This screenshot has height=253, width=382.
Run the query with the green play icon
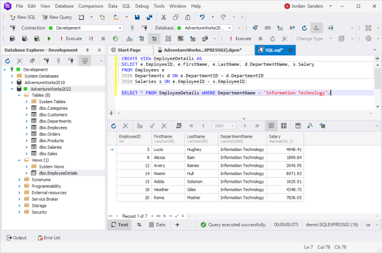[x=49, y=38]
